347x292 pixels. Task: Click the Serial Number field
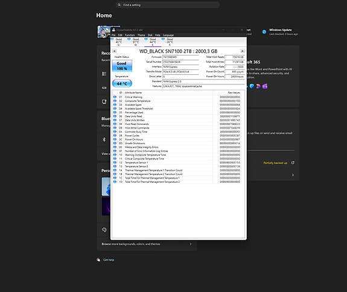(180, 62)
